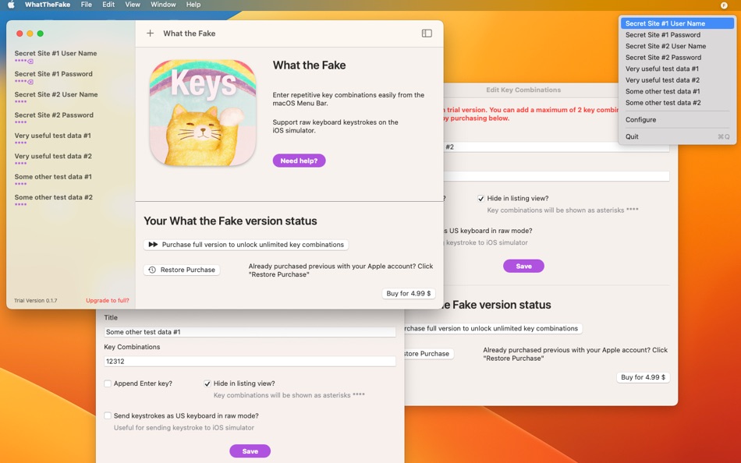Viewport: 741px width, 463px height.
Task: Open the Help menu
Action: click(193, 5)
